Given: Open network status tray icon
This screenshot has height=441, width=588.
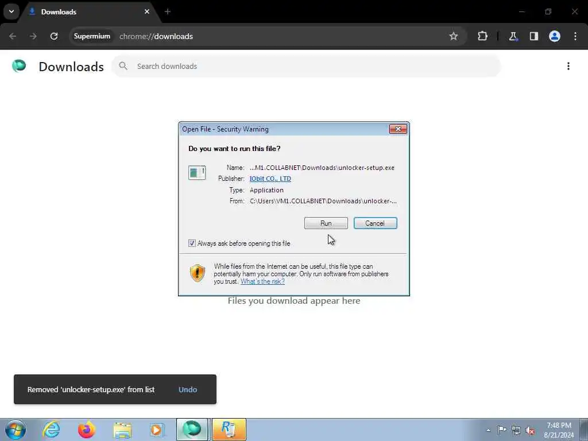Looking at the screenshot, I should pos(516,430).
